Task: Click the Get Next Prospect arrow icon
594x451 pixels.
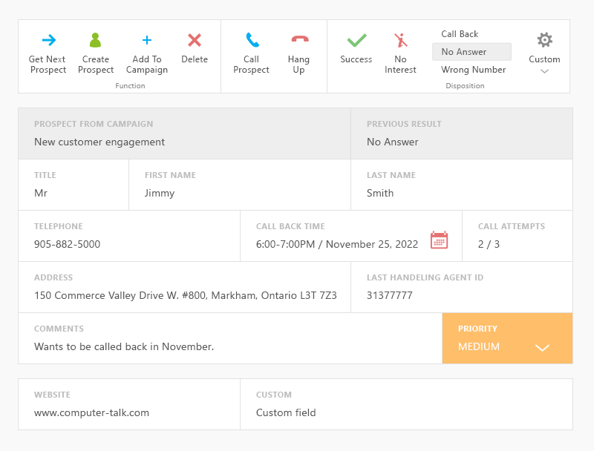Action: 48,40
